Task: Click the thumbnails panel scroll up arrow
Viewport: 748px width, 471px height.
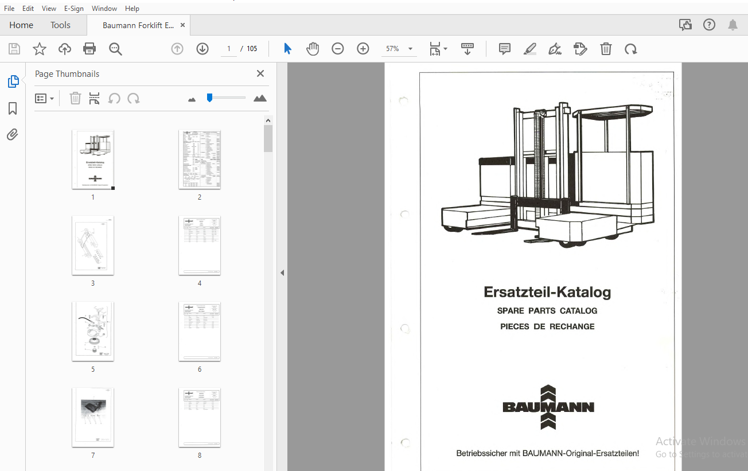Action: pos(268,120)
